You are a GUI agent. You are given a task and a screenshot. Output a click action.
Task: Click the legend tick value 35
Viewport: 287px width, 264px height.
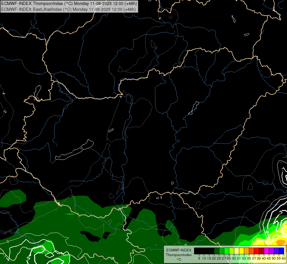(x=249, y=258)
